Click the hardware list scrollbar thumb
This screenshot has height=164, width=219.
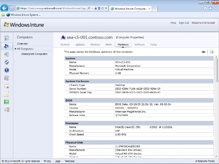point(216,70)
